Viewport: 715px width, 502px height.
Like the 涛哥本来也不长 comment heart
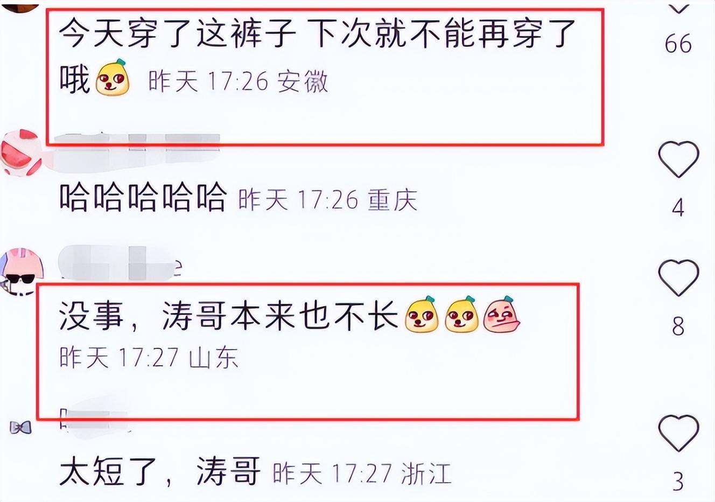pyautogui.click(x=678, y=278)
